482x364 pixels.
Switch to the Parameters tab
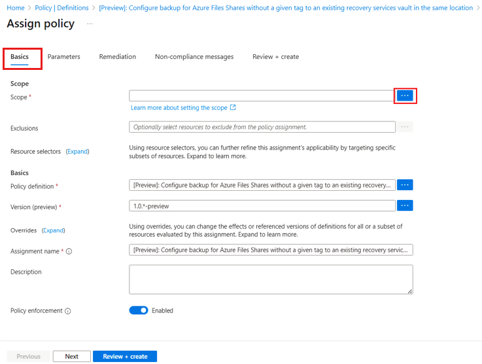tap(63, 57)
